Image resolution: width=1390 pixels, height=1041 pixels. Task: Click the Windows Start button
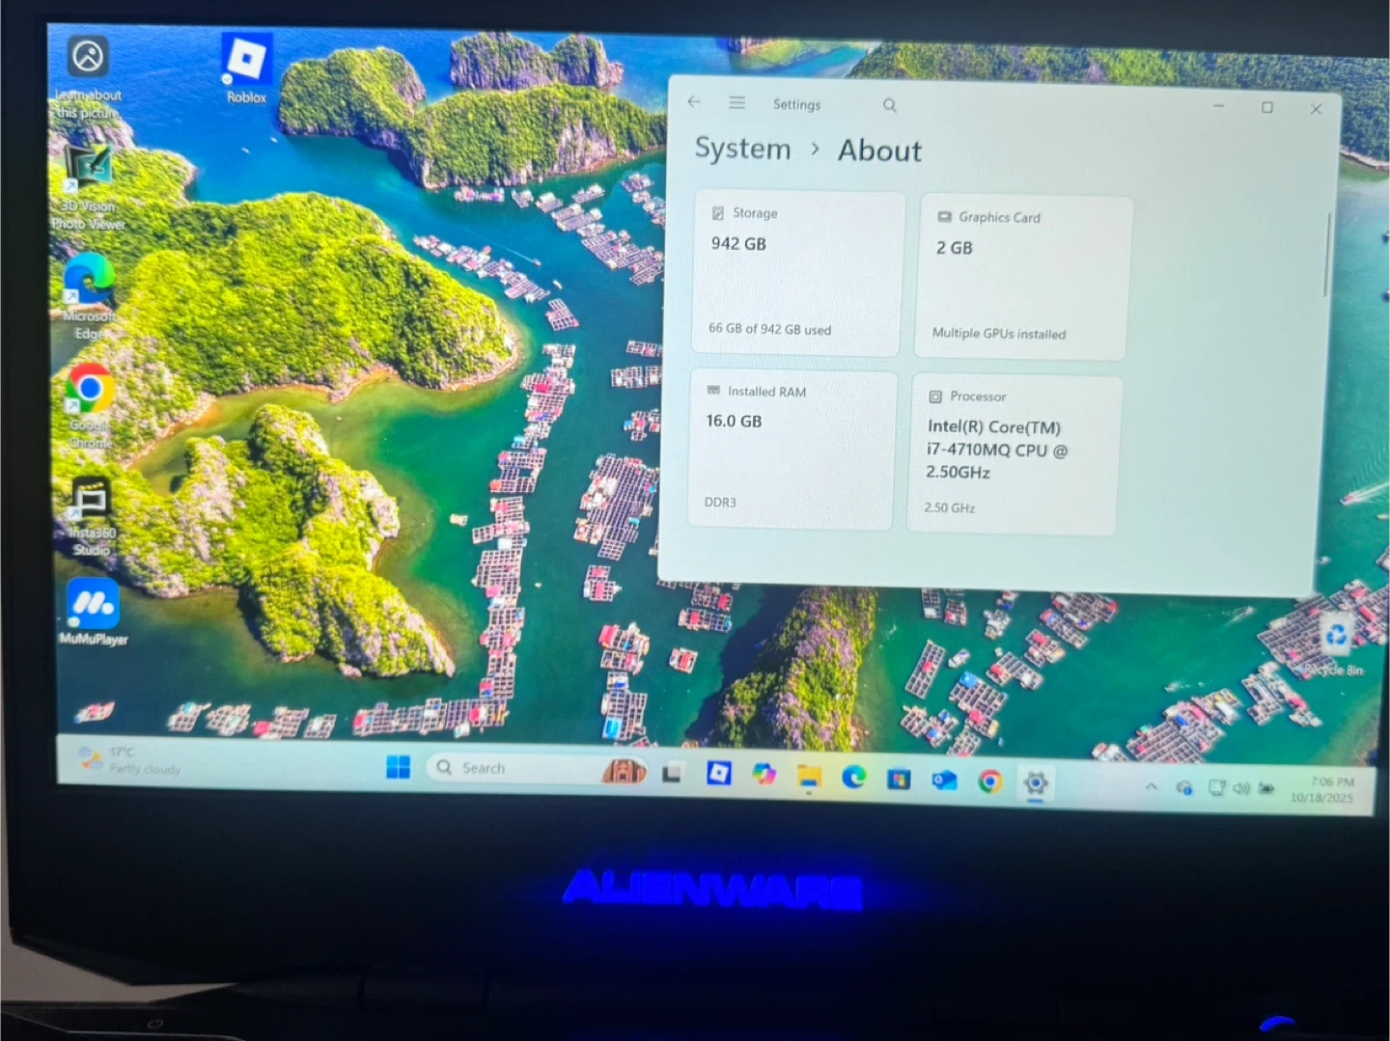click(398, 767)
